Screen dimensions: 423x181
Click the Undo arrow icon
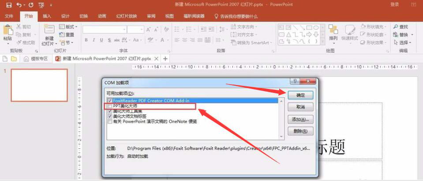pyautogui.click(x=19, y=5)
